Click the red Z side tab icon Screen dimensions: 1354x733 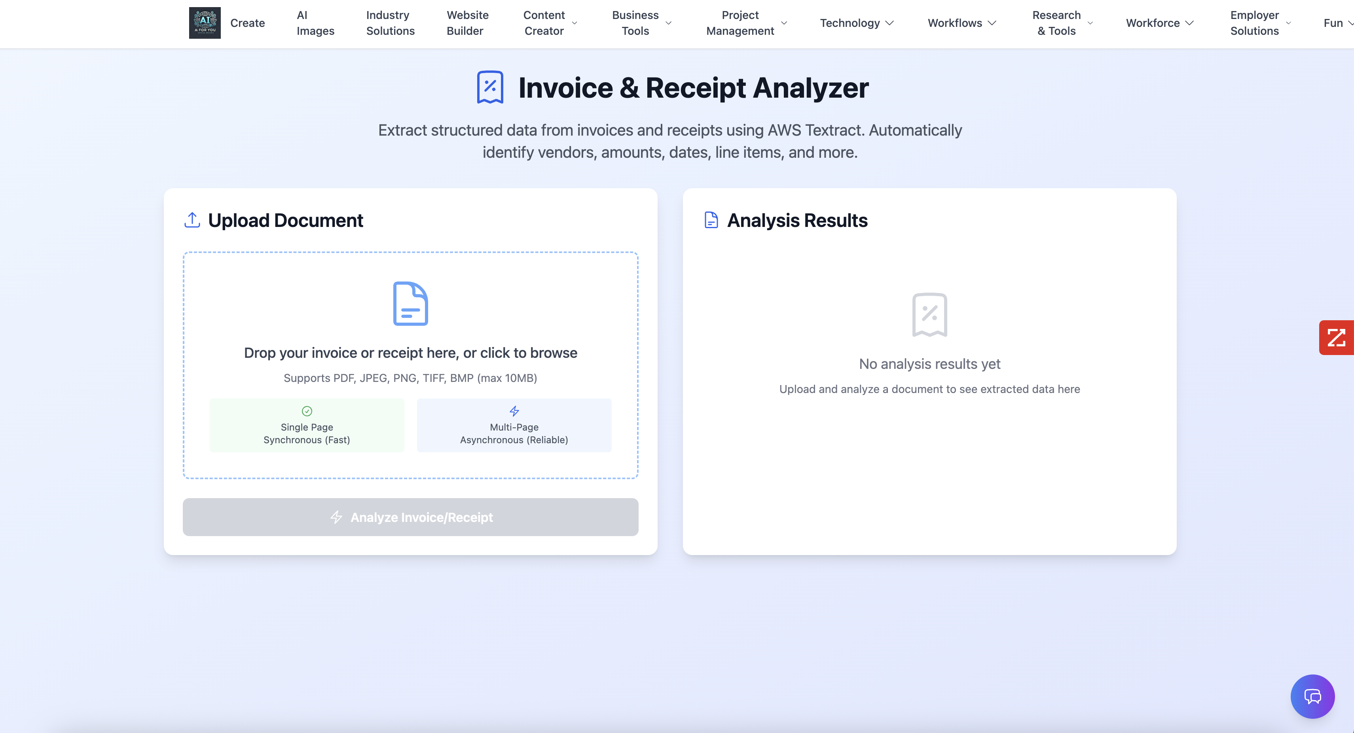point(1336,338)
